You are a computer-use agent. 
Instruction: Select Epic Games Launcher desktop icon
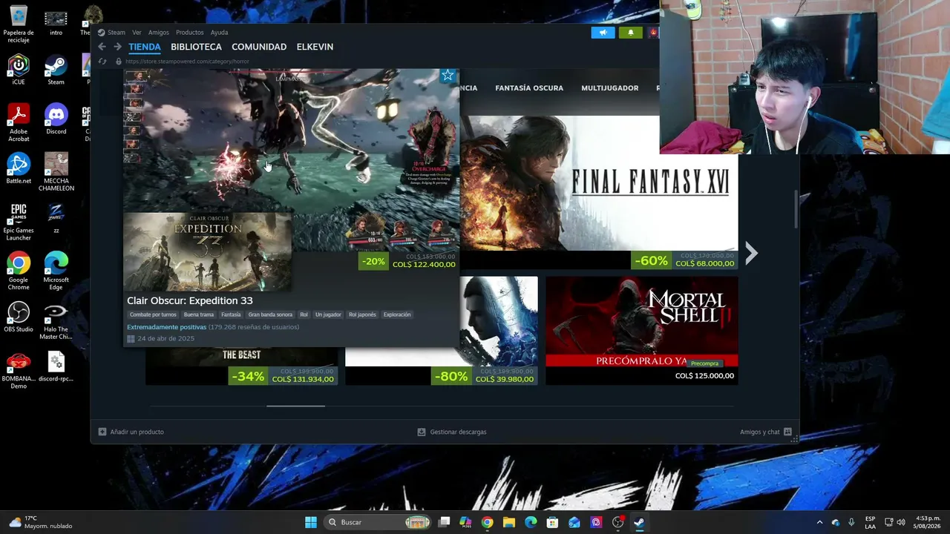19,222
